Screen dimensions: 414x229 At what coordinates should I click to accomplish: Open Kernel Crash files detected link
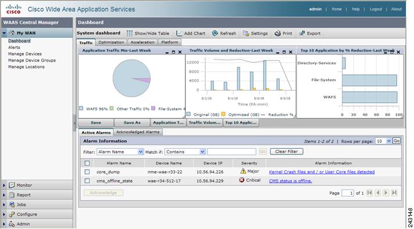tap(322, 172)
